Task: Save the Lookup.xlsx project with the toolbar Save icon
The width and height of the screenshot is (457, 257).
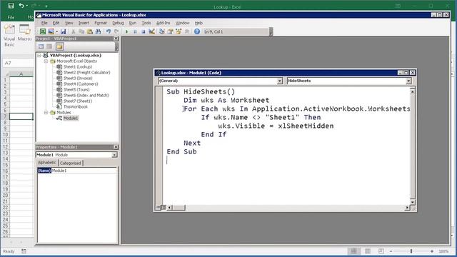Action: pyautogui.click(x=63, y=31)
